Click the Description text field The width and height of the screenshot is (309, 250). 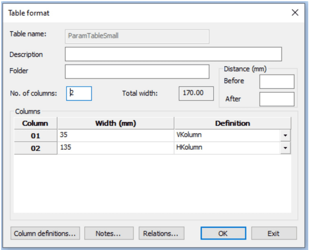(173, 54)
